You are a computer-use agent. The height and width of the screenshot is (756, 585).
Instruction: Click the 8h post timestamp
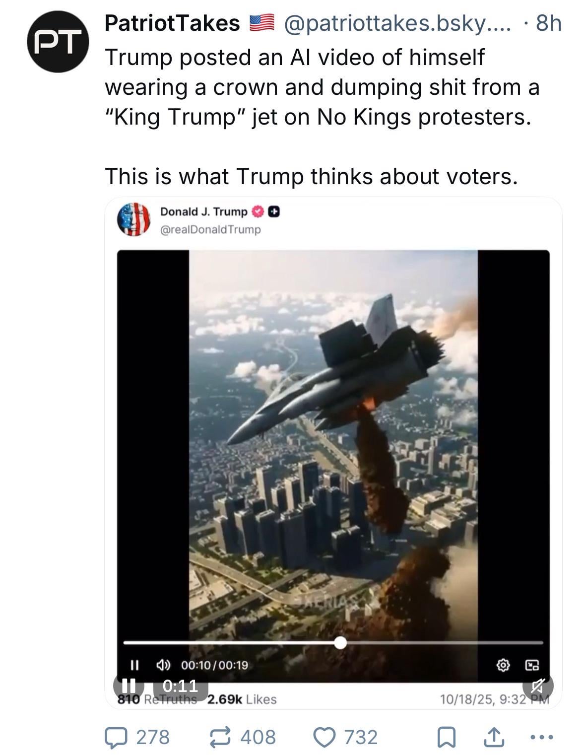tap(549, 23)
